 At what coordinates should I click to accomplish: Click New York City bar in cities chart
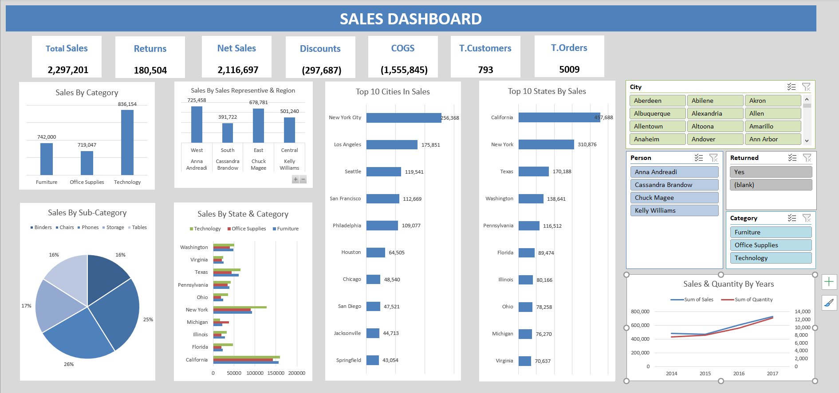[x=404, y=117]
